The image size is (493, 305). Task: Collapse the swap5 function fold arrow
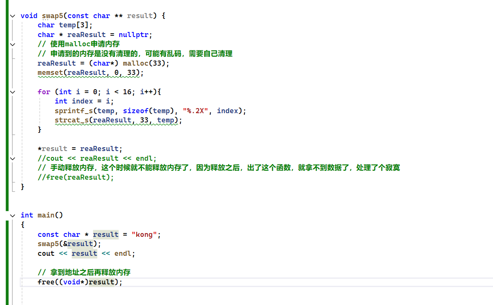[12, 16]
